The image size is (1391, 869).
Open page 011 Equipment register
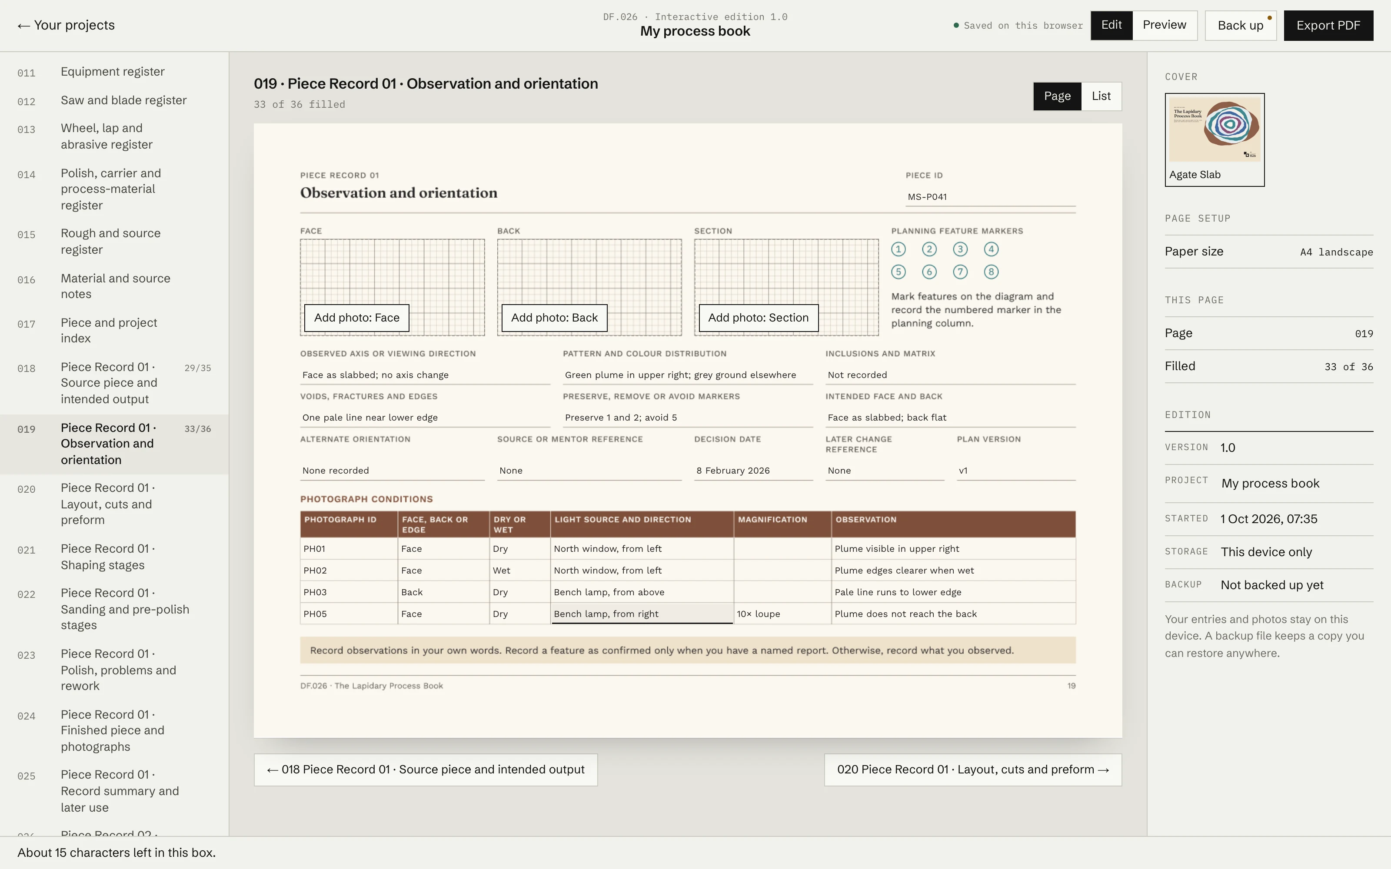[x=114, y=72]
